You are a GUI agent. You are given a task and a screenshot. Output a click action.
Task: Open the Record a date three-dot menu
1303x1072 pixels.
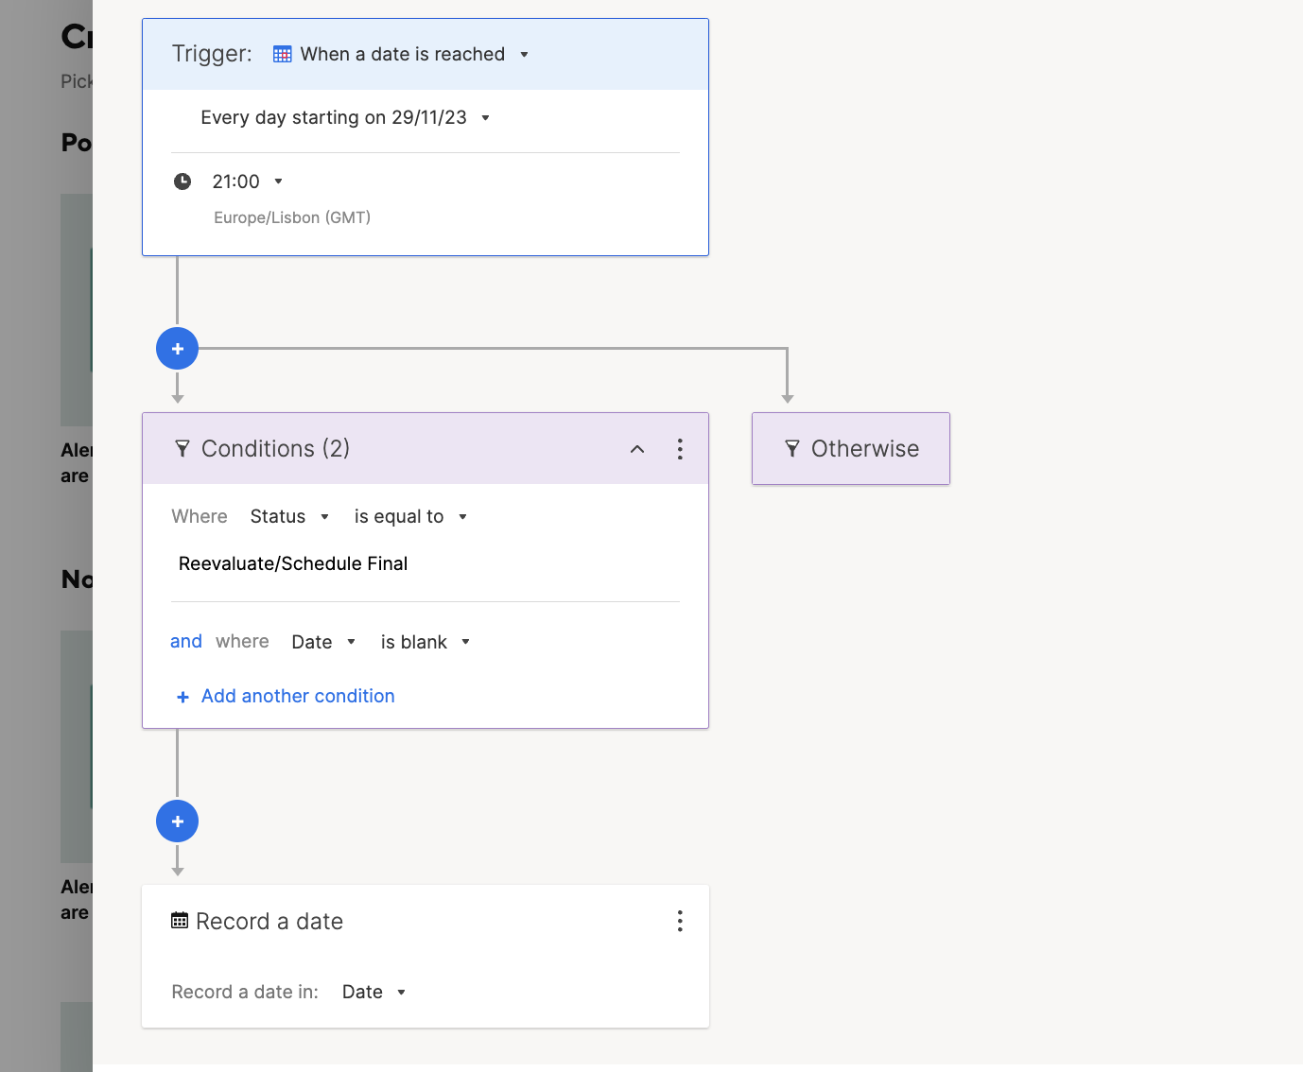tap(680, 922)
